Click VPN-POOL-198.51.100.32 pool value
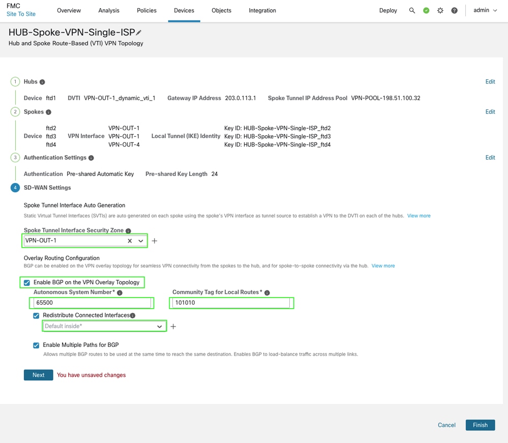The width and height of the screenshot is (508, 443). coord(385,98)
